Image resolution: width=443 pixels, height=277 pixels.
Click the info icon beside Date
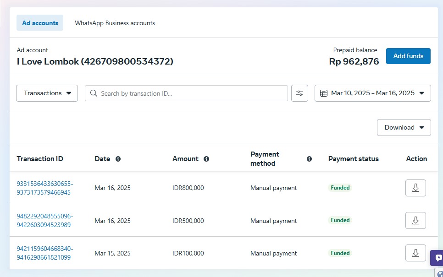click(x=118, y=159)
